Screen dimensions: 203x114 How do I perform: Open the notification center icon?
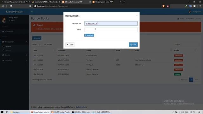[199, 112]
